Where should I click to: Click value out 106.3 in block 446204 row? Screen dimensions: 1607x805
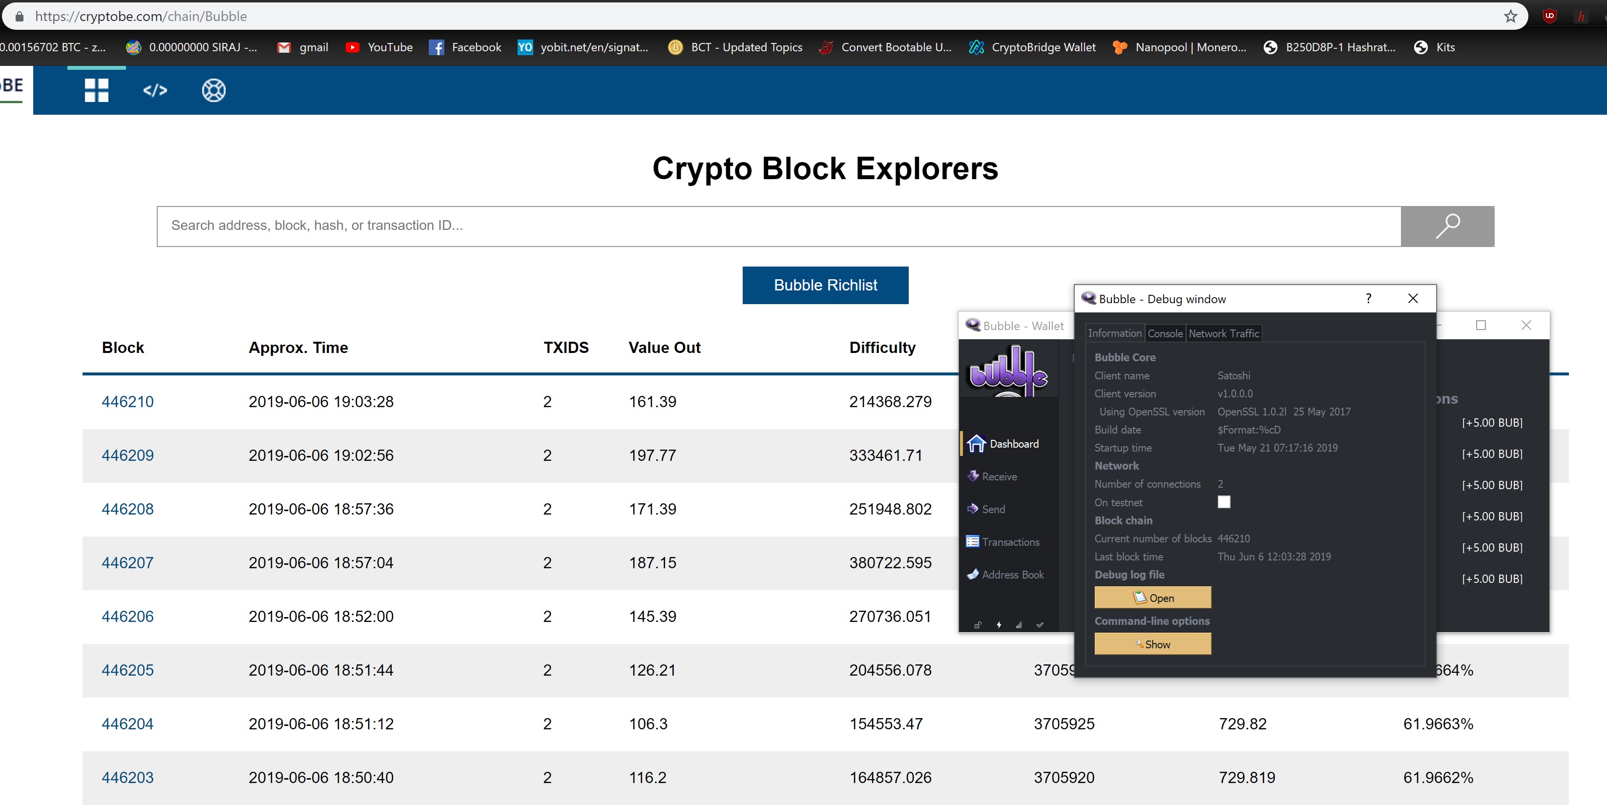click(647, 723)
